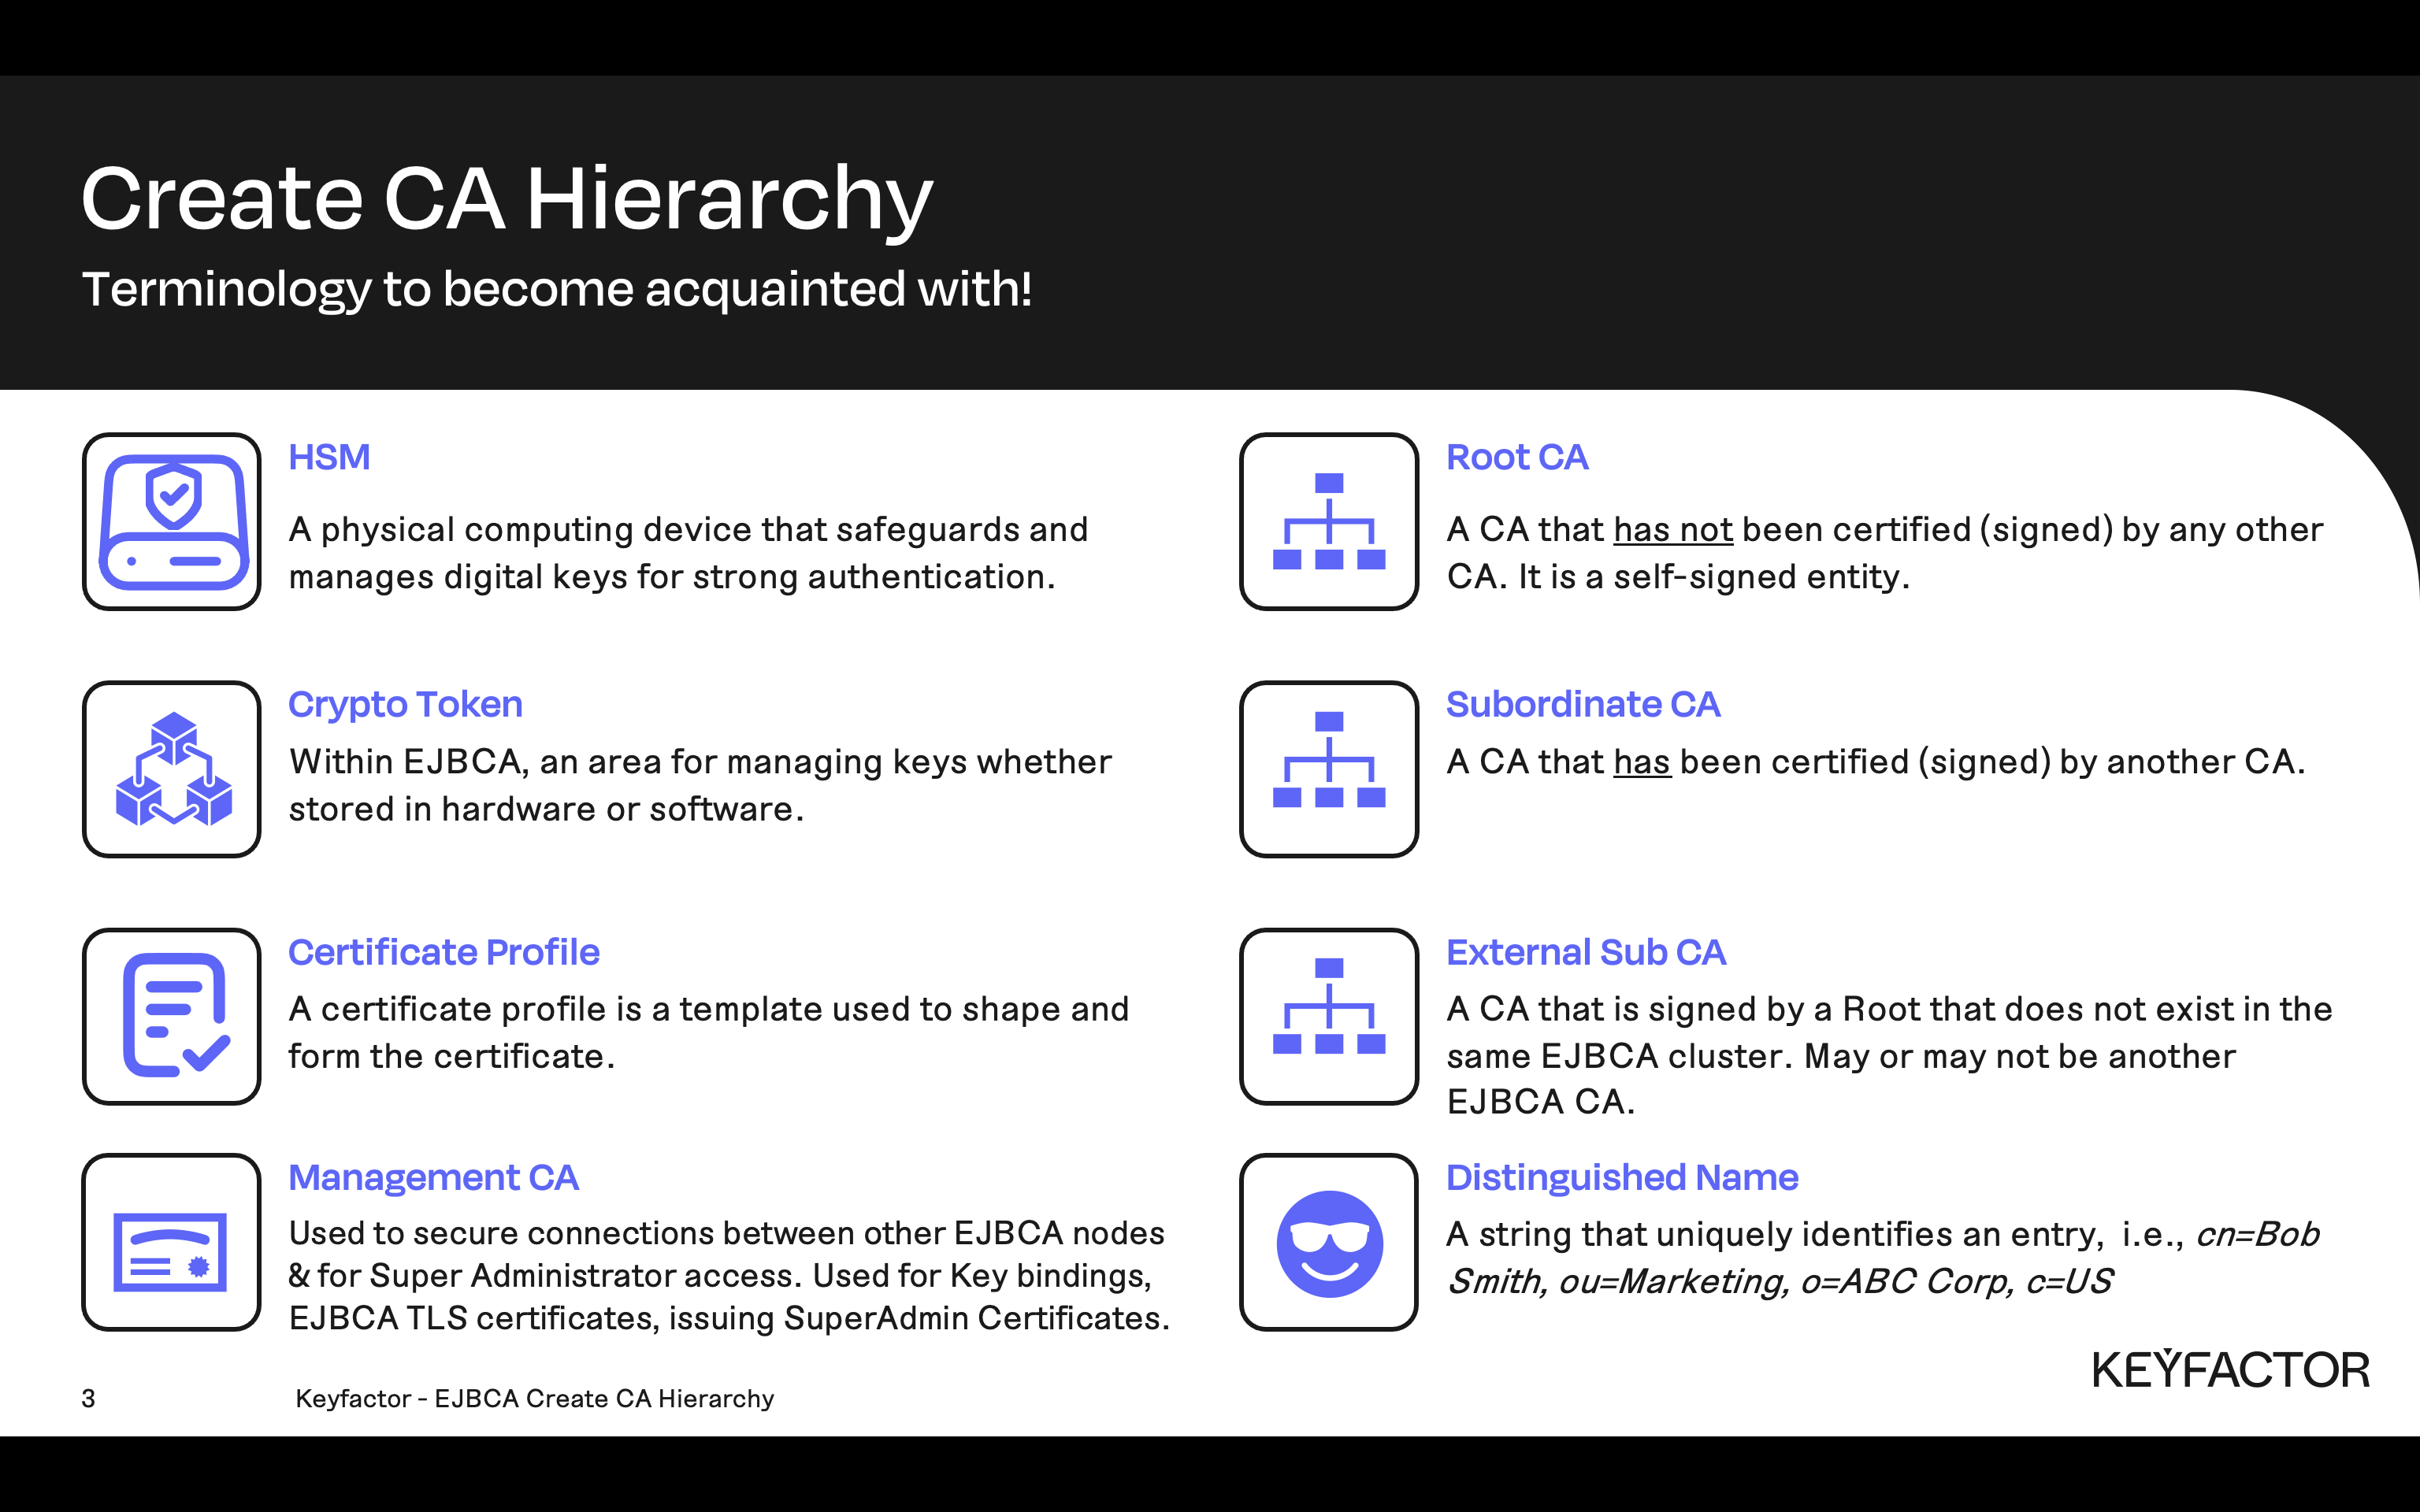2420x1512 pixels.
Task: Click the Create CA Hierarchy slide title
Action: pyautogui.click(x=506, y=198)
